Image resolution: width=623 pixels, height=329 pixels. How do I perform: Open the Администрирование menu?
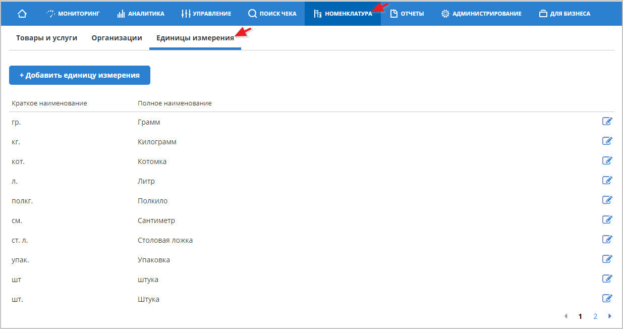(x=481, y=14)
